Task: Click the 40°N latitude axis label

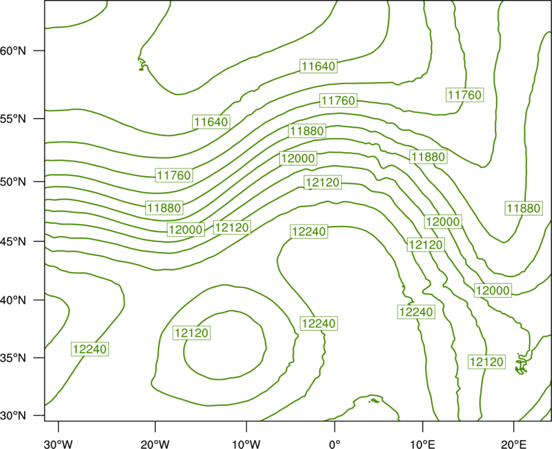Action: (x=13, y=300)
